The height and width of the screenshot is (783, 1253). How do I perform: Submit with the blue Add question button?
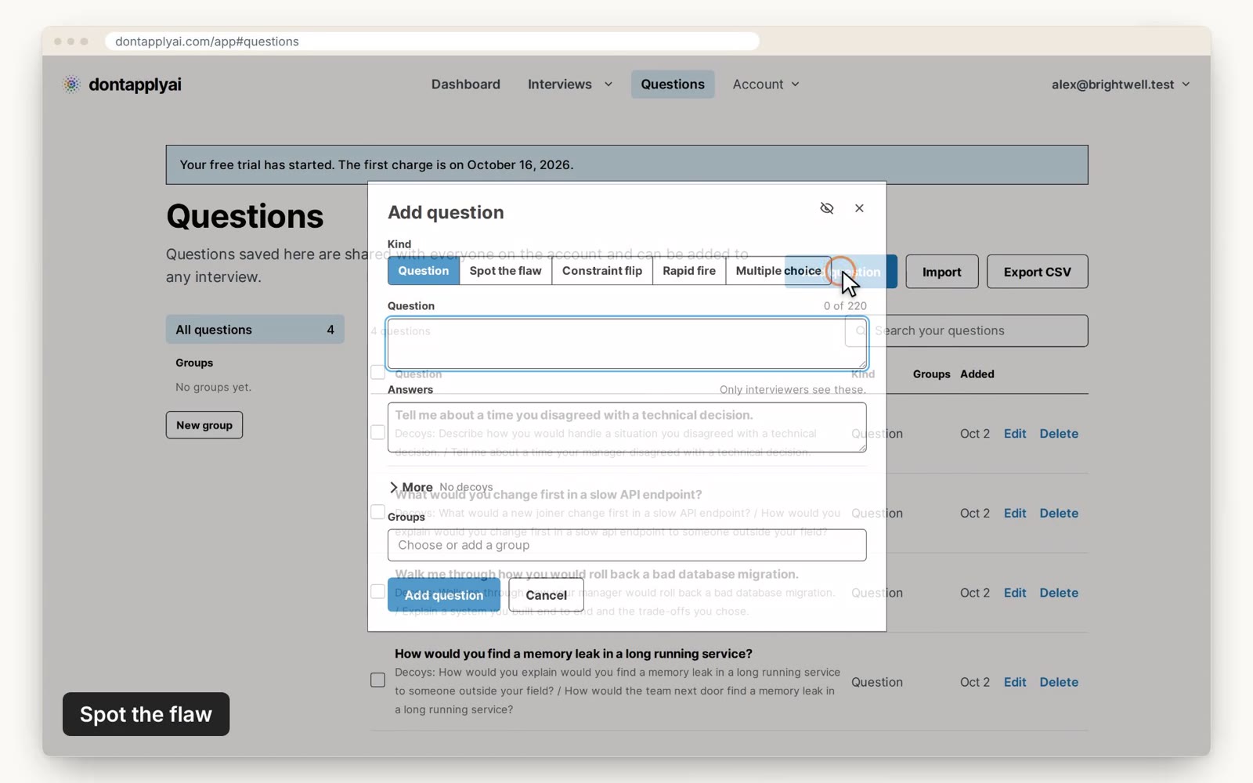point(444,595)
